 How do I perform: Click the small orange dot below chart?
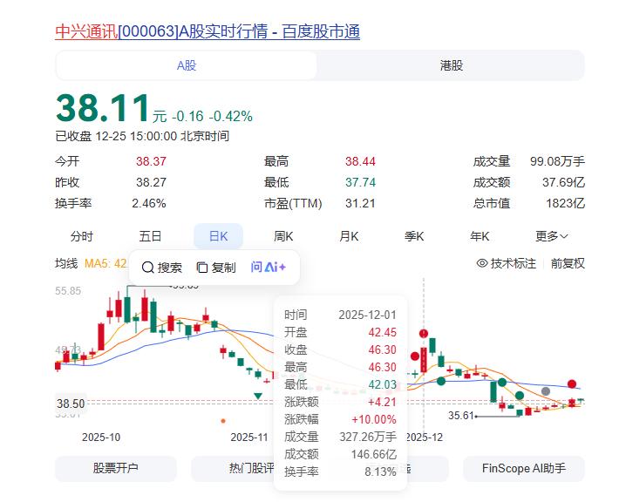223,421
